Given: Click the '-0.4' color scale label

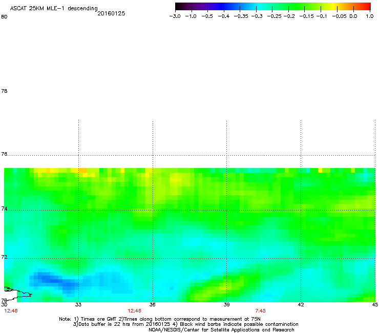Looking at the screenshot, I should (x=224, y=16).
